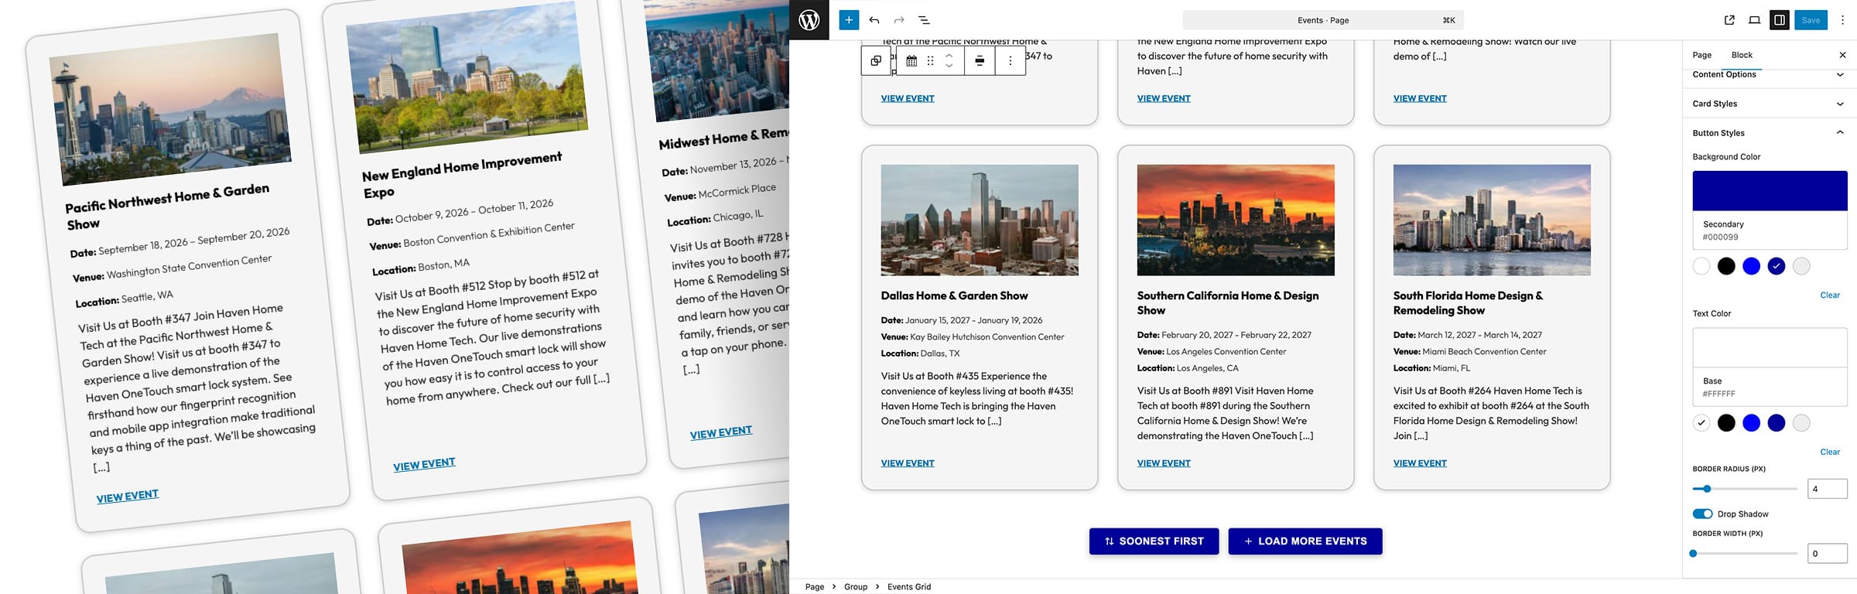The width and height of the screenshot is (1857, 594).
Task: Undo the last change
Action: [x=874, y=20]
